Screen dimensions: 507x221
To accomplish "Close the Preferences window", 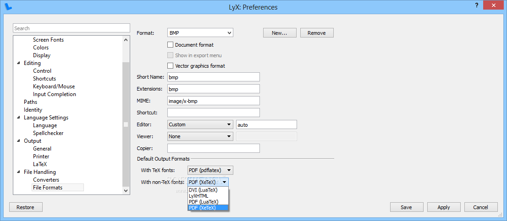I will click(493, 5).
